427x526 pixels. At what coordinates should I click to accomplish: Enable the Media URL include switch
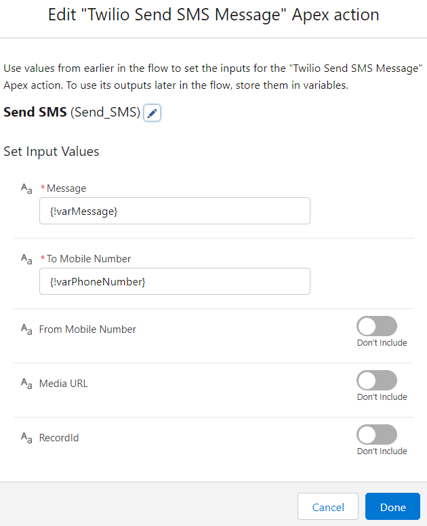tap(377, 380)
